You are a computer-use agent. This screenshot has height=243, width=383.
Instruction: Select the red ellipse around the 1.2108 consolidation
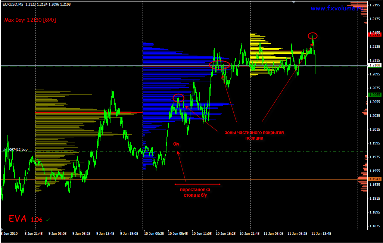click(219, 65)
